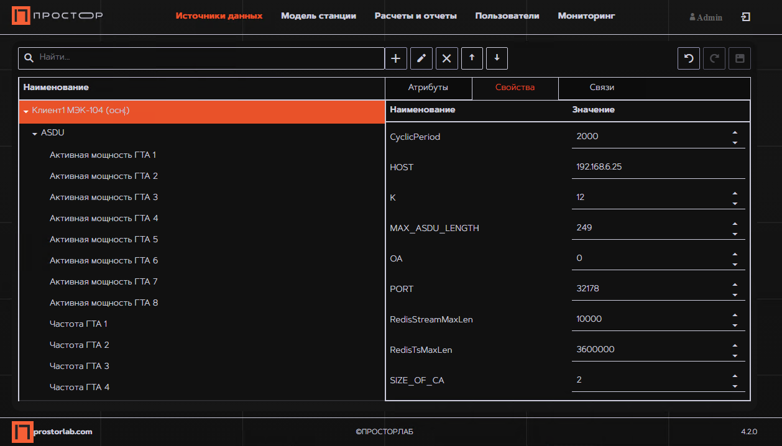Click the undo icon
The width and height of the screenshot is (782, 446).
pos(689,58)
